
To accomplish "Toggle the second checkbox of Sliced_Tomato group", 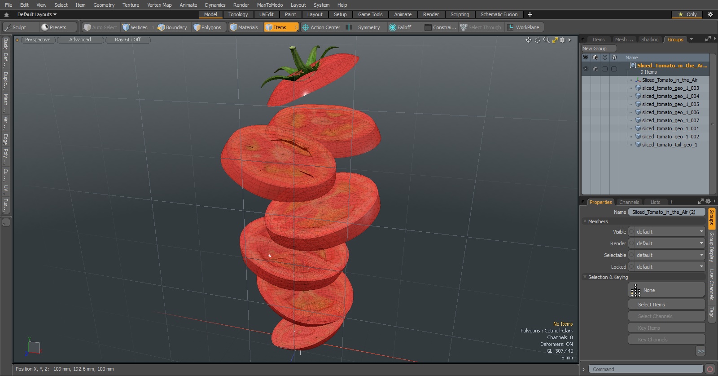I will click(x=614, y=69).
